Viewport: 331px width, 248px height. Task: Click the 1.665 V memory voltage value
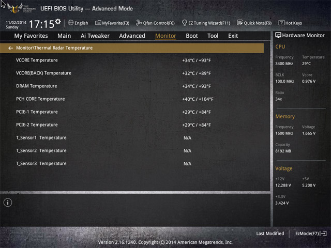(x=309, y=133)
